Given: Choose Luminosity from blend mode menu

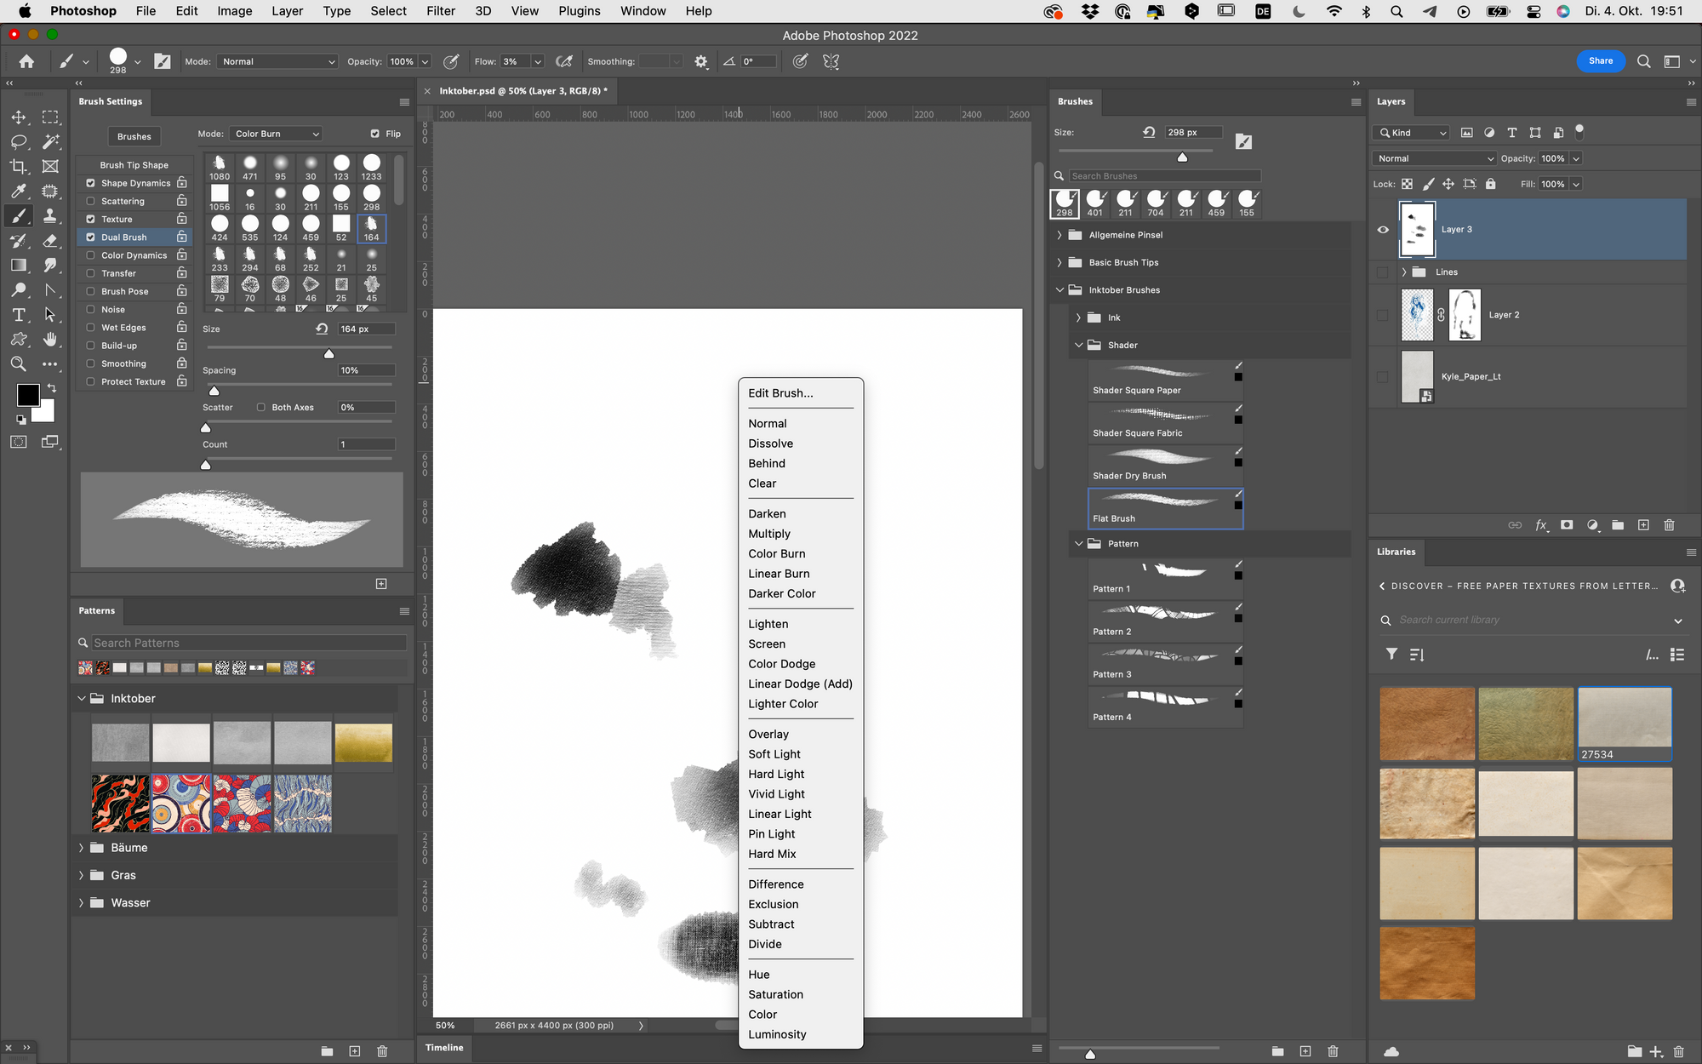Looking at the screenshot, I should (777, 1034).
